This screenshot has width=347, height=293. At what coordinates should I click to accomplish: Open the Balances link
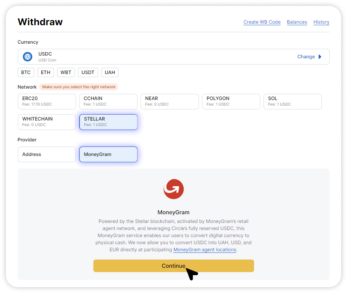click(x=297, y=22)
